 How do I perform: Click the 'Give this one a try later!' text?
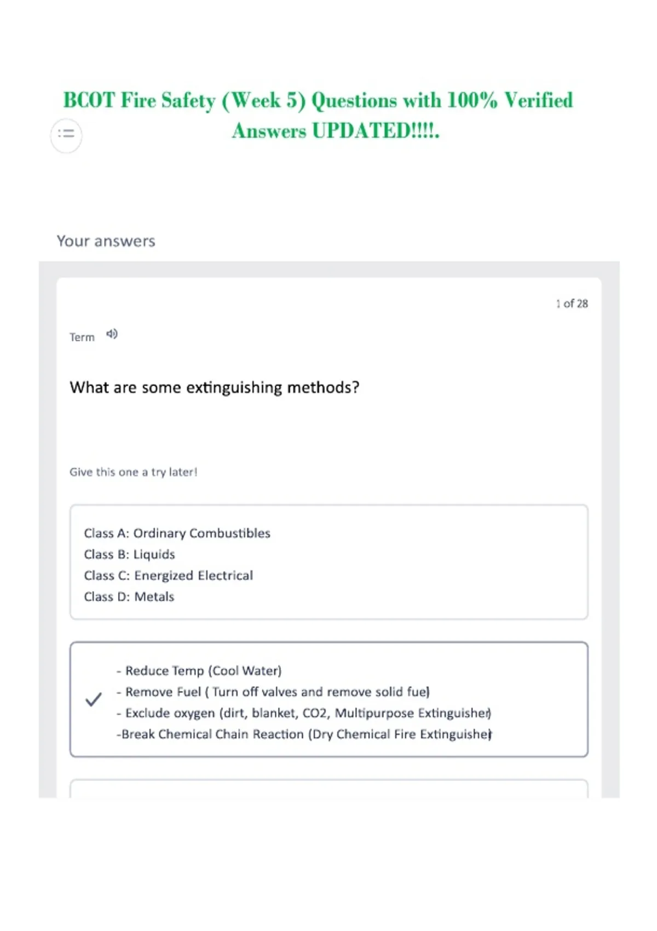click(x=133, y=472)
